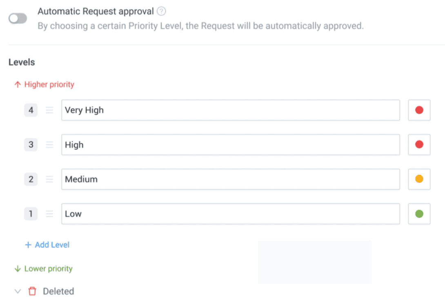Click the drag handle beside High
445x301 pixels.
(49, 144)
